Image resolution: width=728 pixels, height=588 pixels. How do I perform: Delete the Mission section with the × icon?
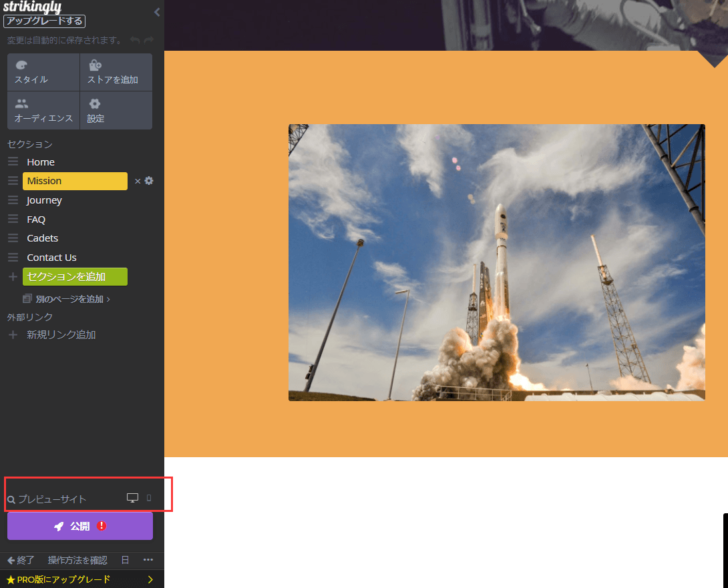point(138,181)
